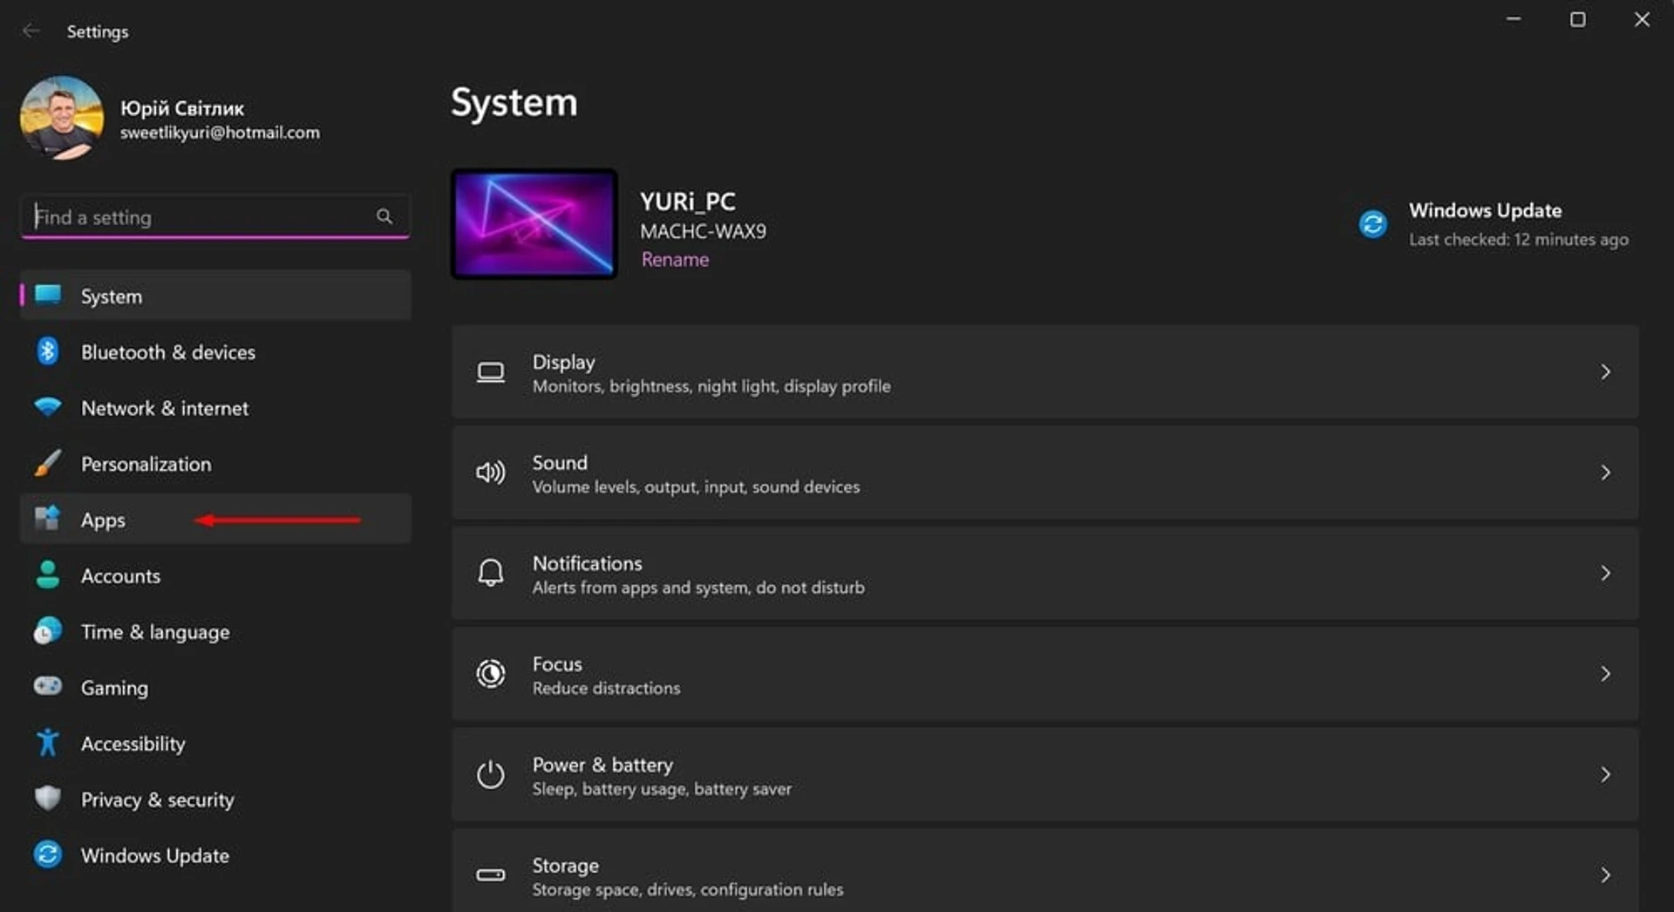Click 'Last checked: 12 minutes ago' text
The image size is (1674, 912).
[1518, 239]
